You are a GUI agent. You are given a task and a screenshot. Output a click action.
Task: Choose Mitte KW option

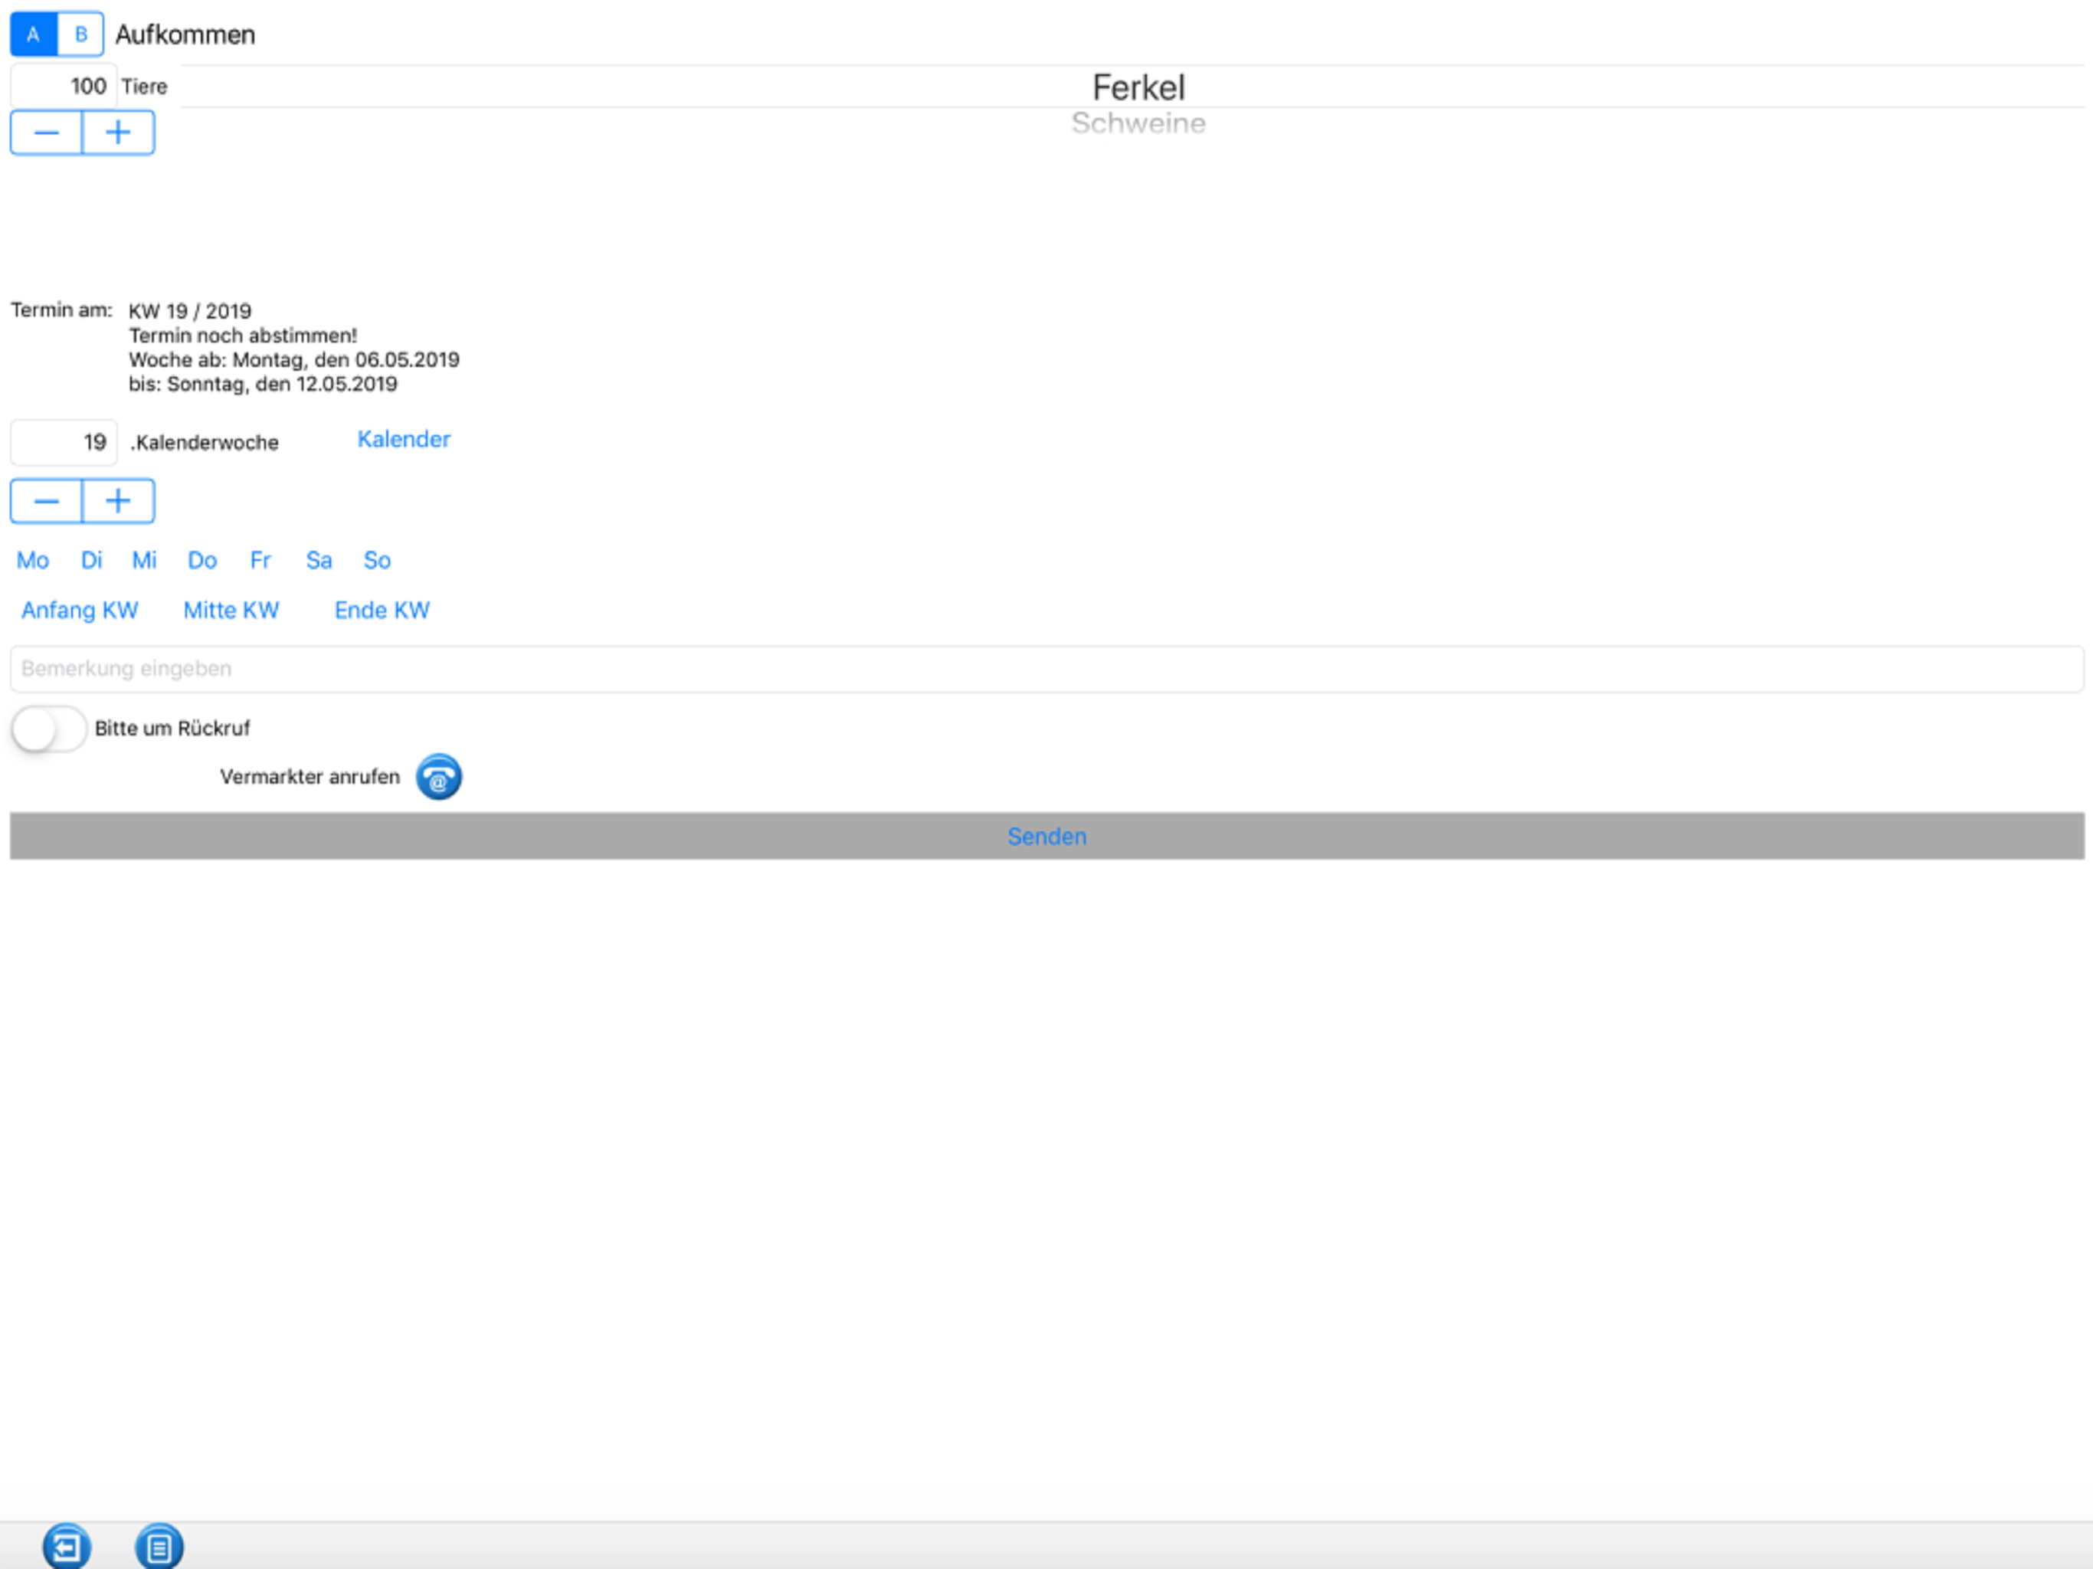point(231,611)
